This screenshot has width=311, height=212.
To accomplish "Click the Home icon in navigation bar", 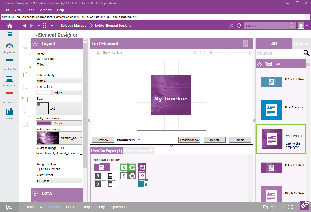I will [x=10, y=26].
